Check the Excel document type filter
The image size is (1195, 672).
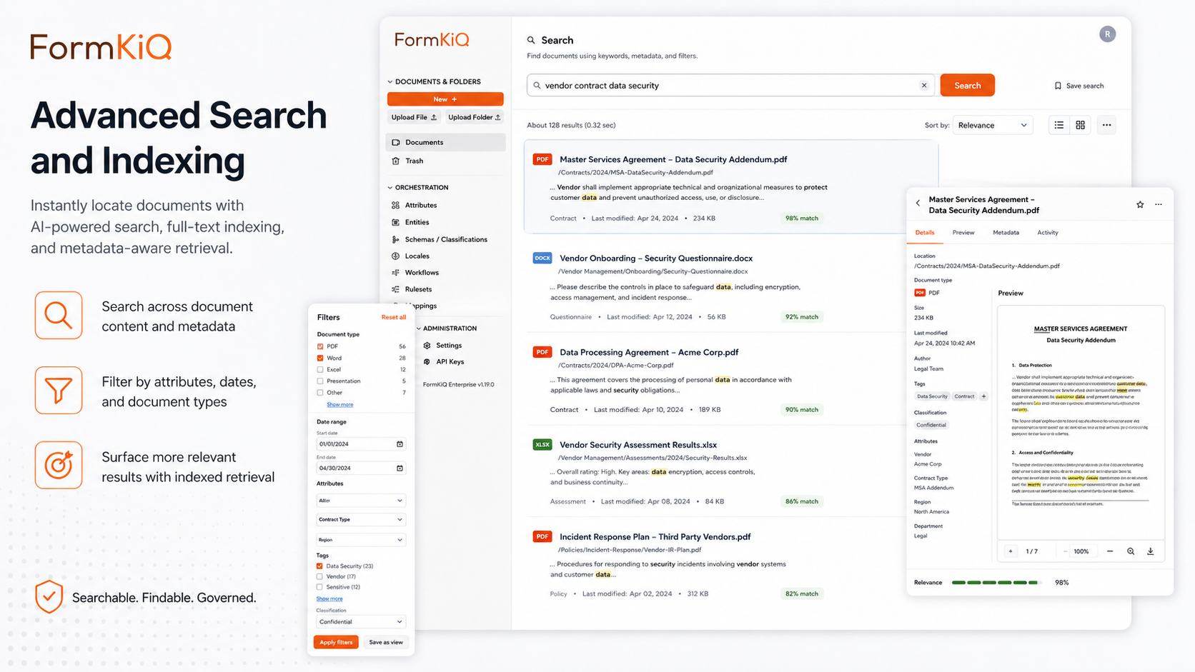click(x=320, y=370)
